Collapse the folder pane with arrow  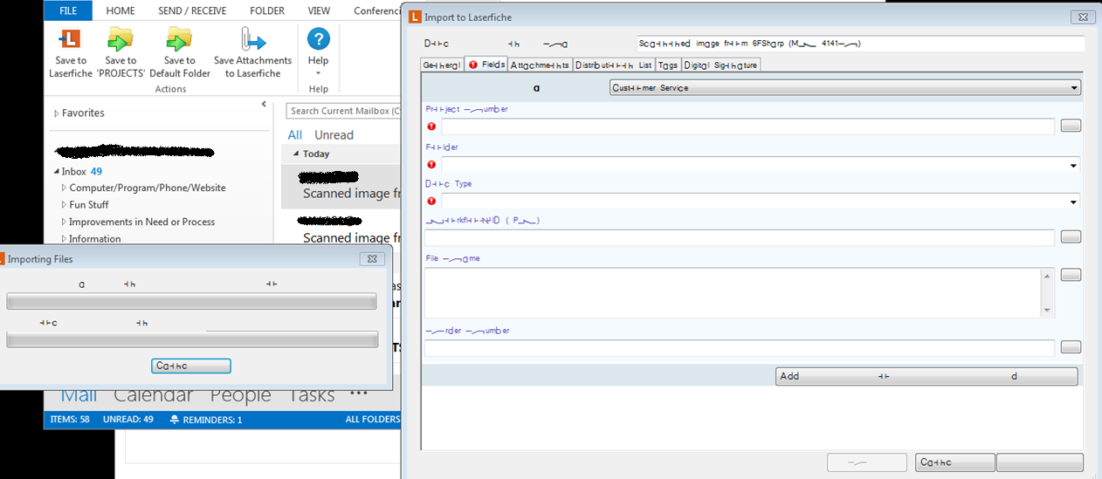point(264,104)
